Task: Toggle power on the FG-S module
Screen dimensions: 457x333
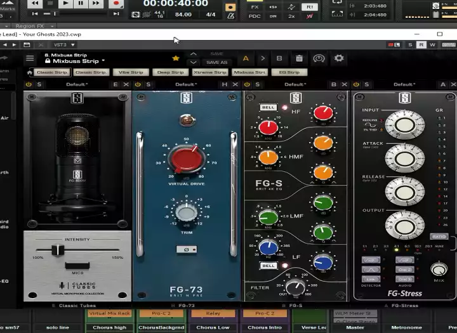Action: [x=247, y=84]
